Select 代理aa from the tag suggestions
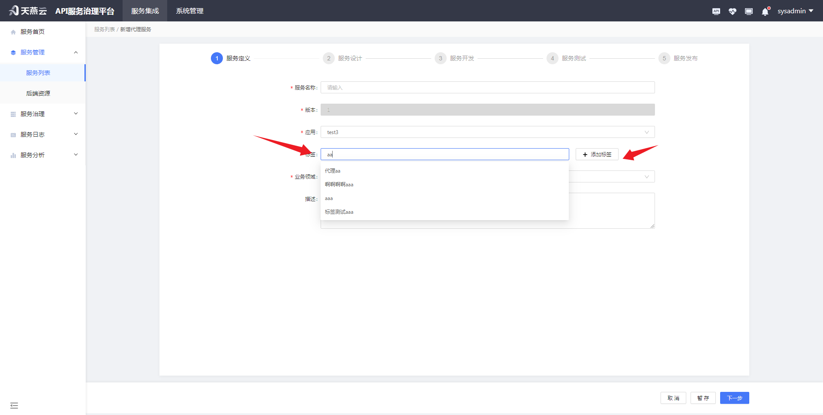 pyautogui.click(x=333, y=170)
